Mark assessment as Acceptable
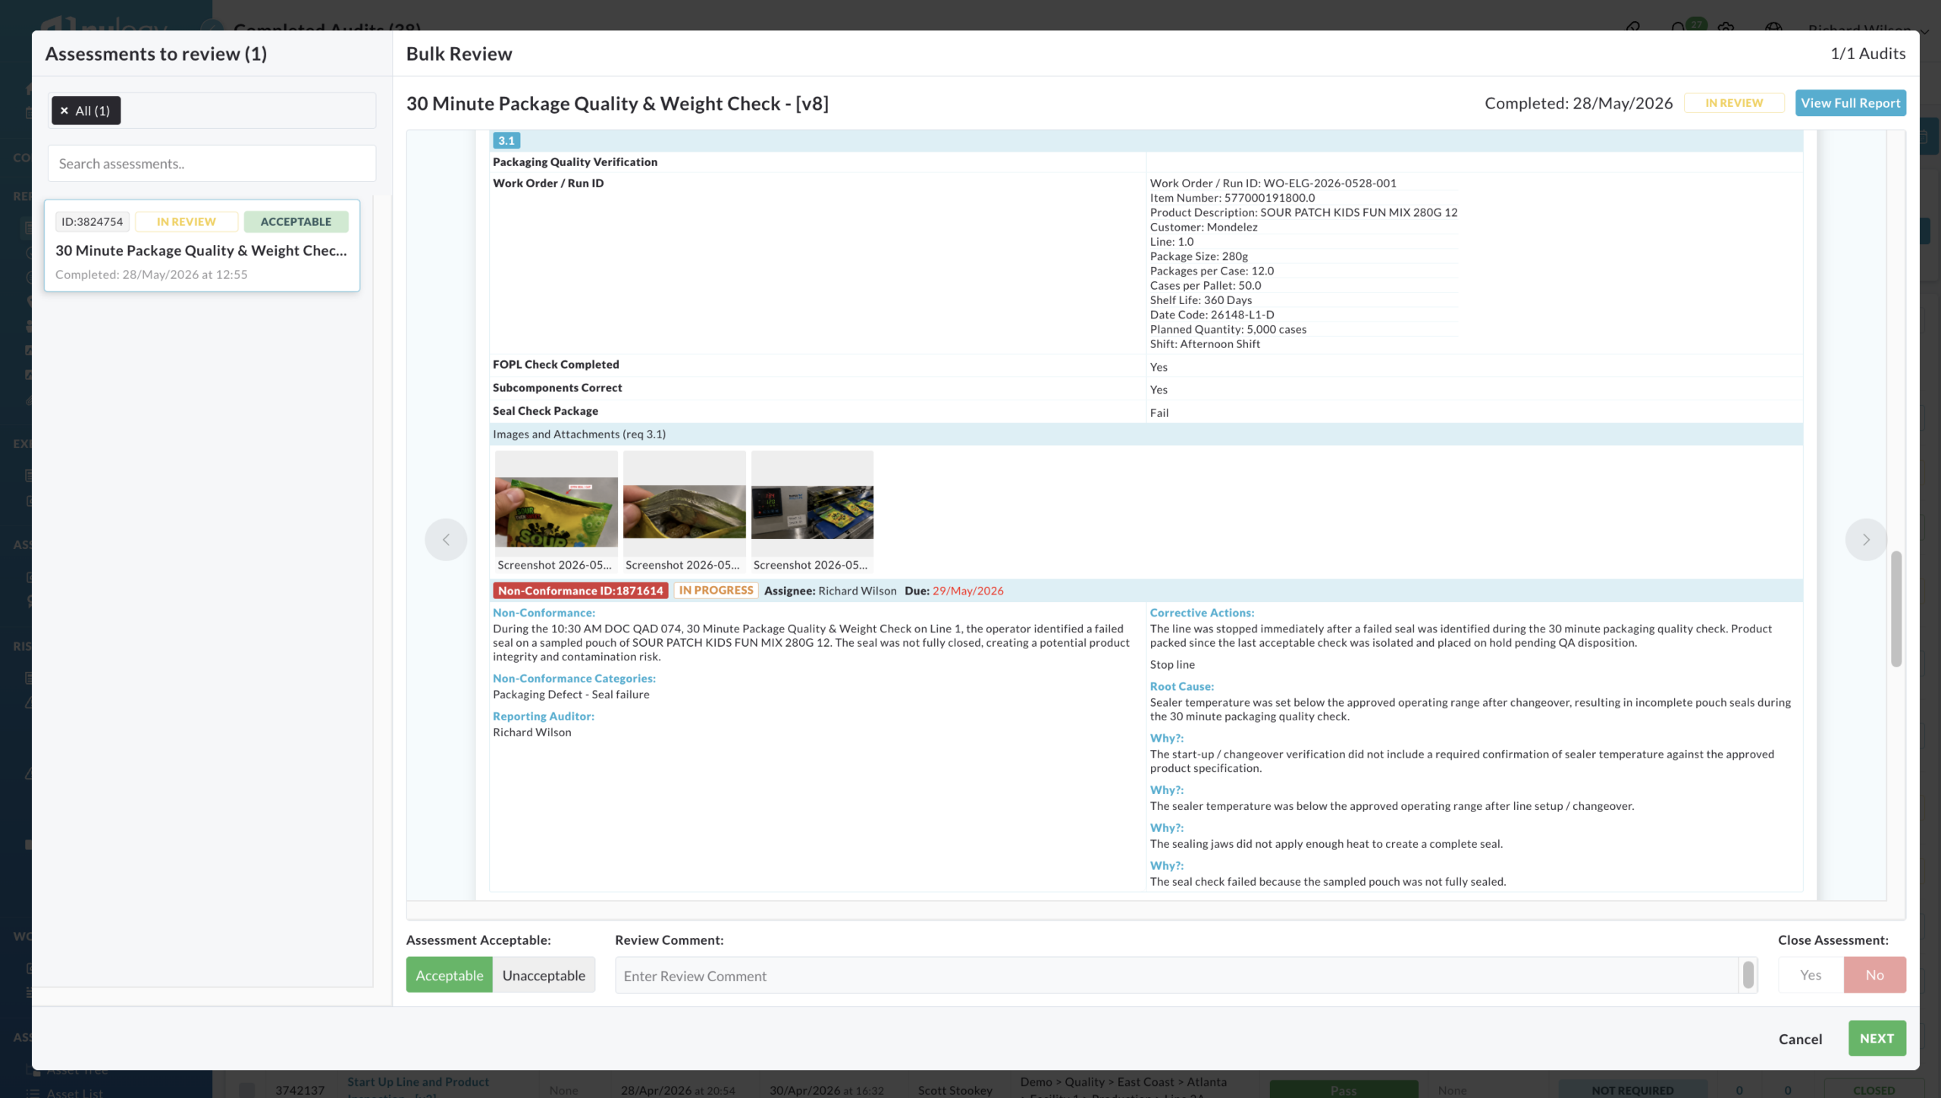 (x=449, y=975)
